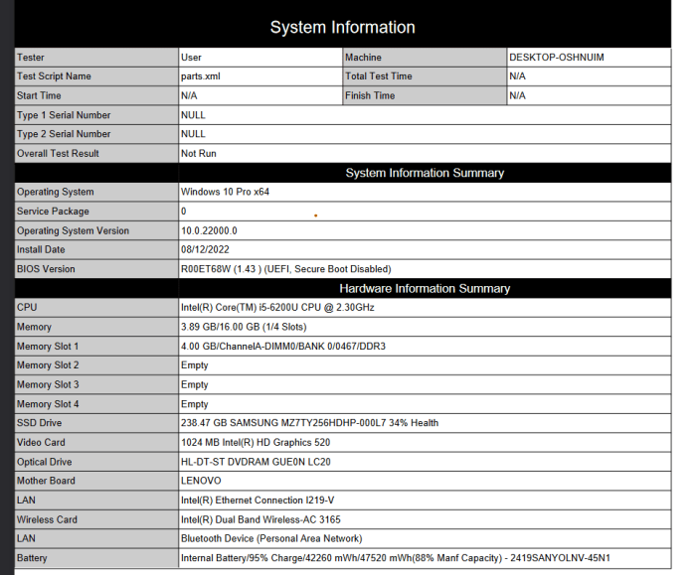
Task: Select Windows 10 Pro x64 text
Action: [225, 192]
